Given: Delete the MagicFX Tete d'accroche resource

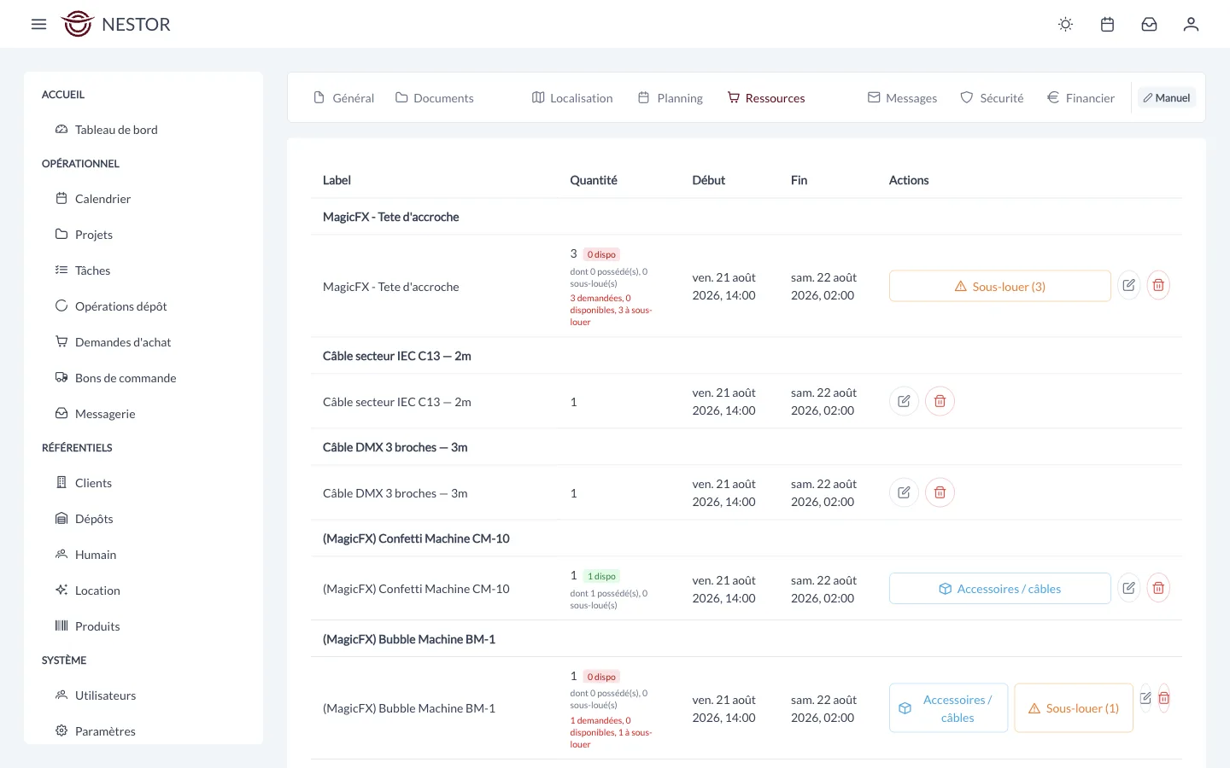Looking at the screenshot, I should [1158, 285].
